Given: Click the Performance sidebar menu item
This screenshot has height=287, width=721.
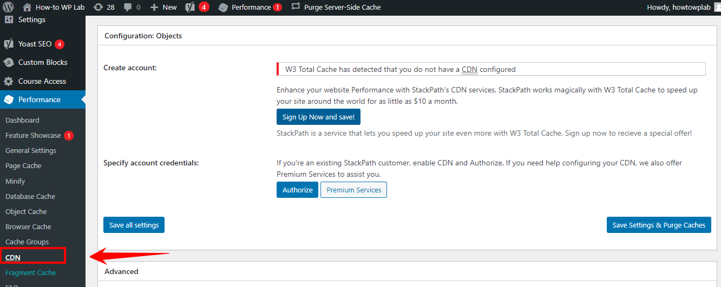Looking at the screenshot, I should pyautogui.click(x=42, y=99).
